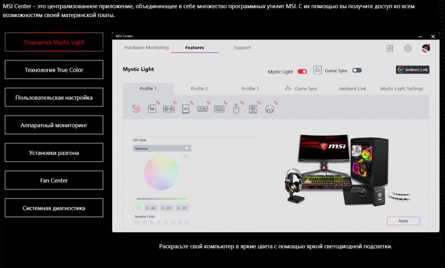
Task: Open the apps grid view icon
Action: [x=390, y=48]
